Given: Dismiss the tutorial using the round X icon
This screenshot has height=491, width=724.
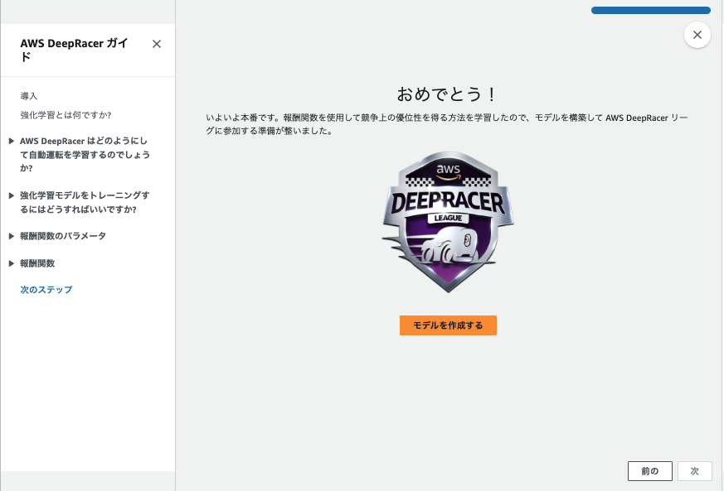Looking at the screenshot, I should pos(697,35).
